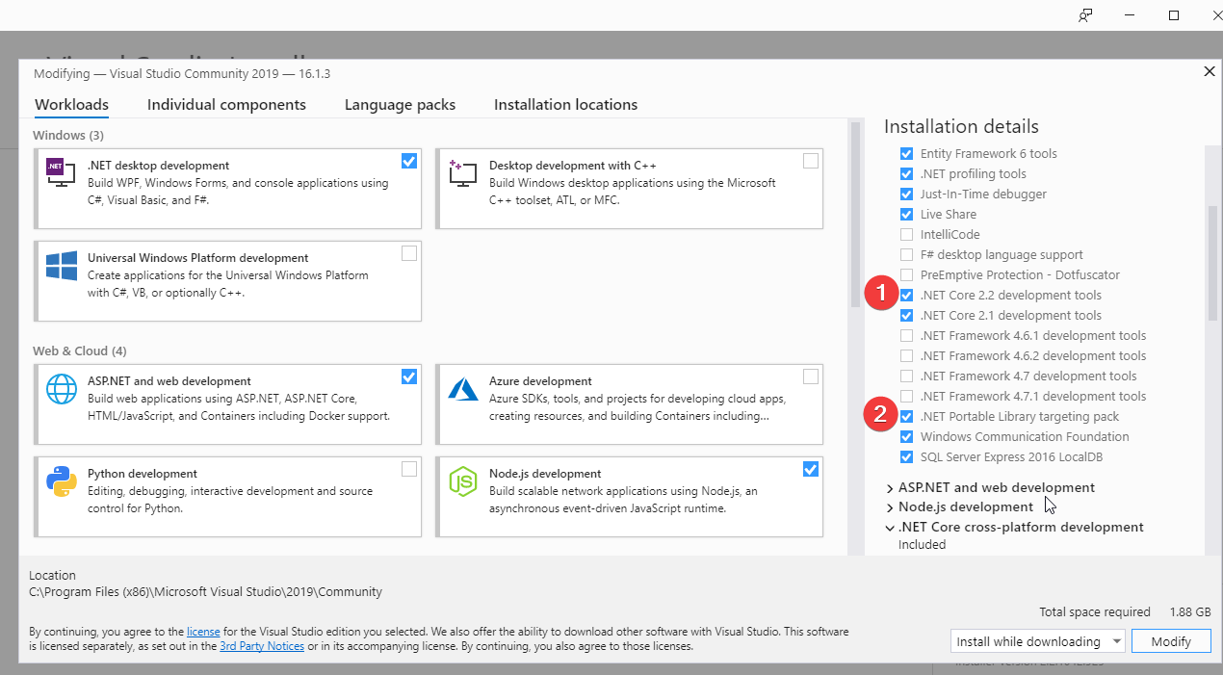Switch to the Individual components tab

(226, 105)
